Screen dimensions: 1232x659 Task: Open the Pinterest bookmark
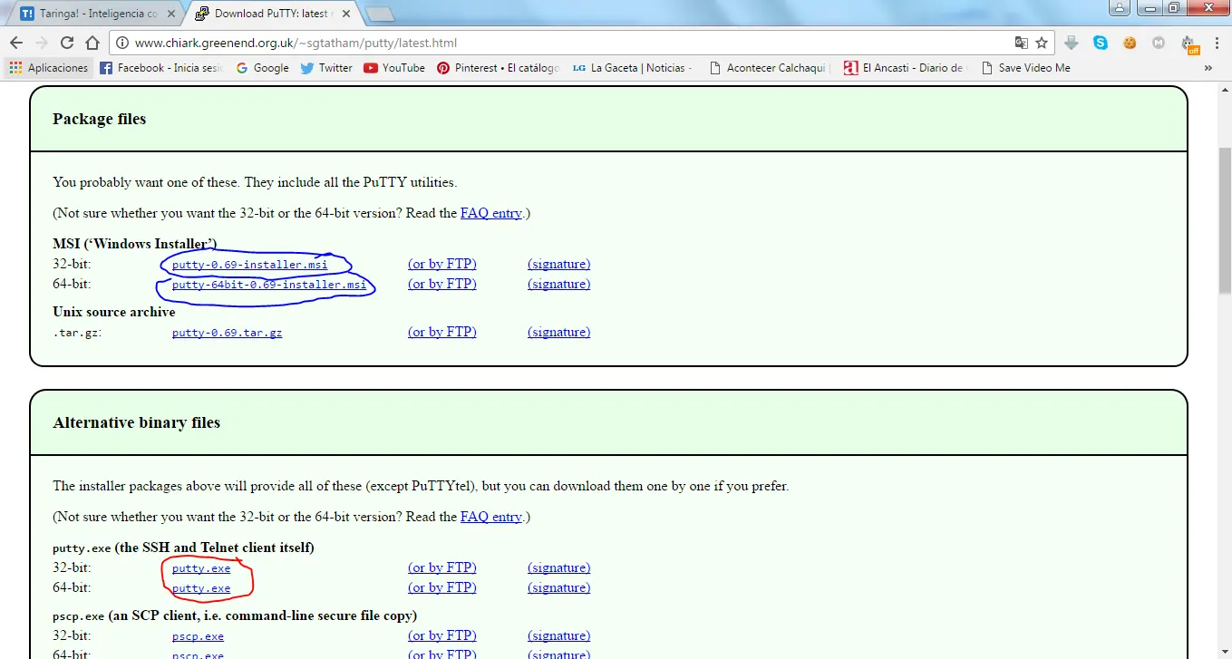pyautogui.click(x=499, y=68)
